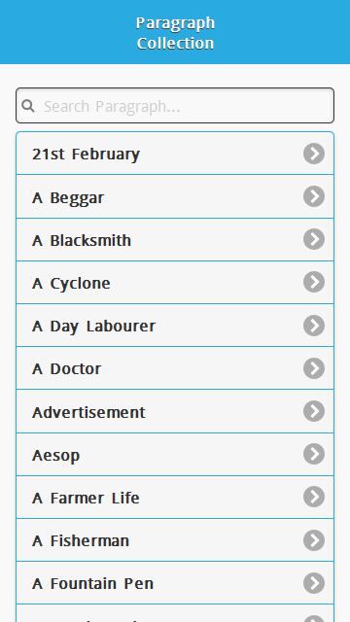Focus the Search Paragraph input field

[175, 106]
